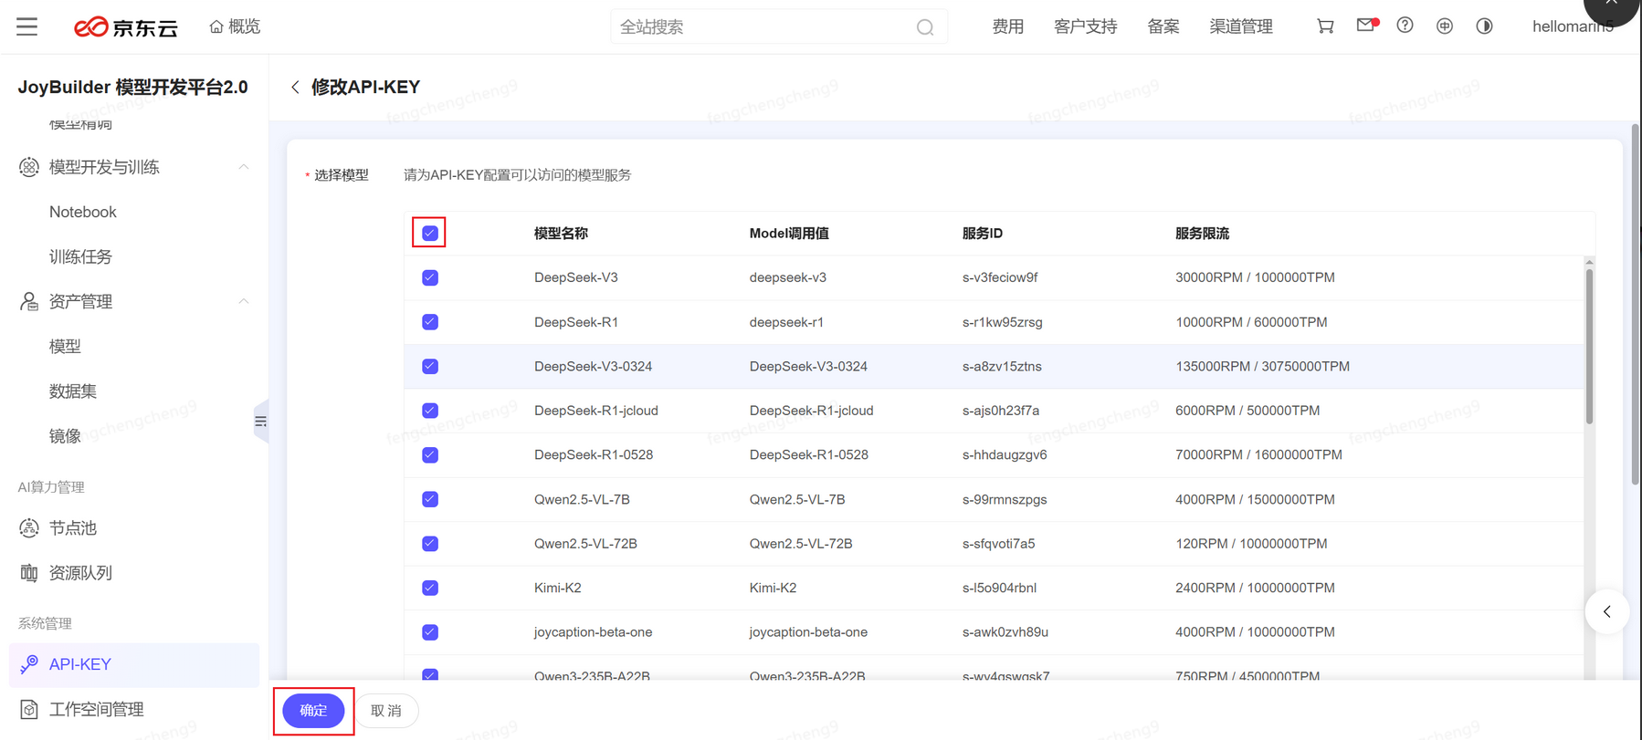Collapse the 模型开发与训练 section
The image size is (1642, 740).
click(x=243, y=167)
